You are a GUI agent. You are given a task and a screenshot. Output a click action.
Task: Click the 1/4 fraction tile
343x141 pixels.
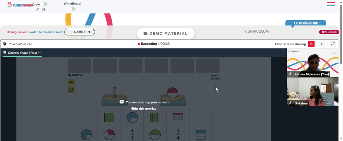click(x=178, y=135)
